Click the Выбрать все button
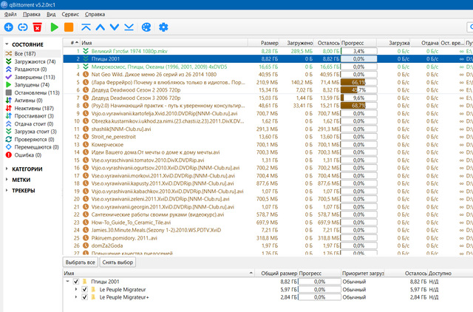The image size is (473, 312). pos(81,262)
